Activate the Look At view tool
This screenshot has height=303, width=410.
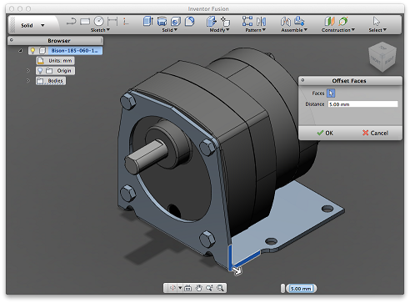click(188, 288)
